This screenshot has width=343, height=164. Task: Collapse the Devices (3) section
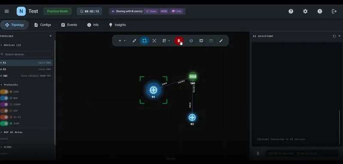coord(11,45)
